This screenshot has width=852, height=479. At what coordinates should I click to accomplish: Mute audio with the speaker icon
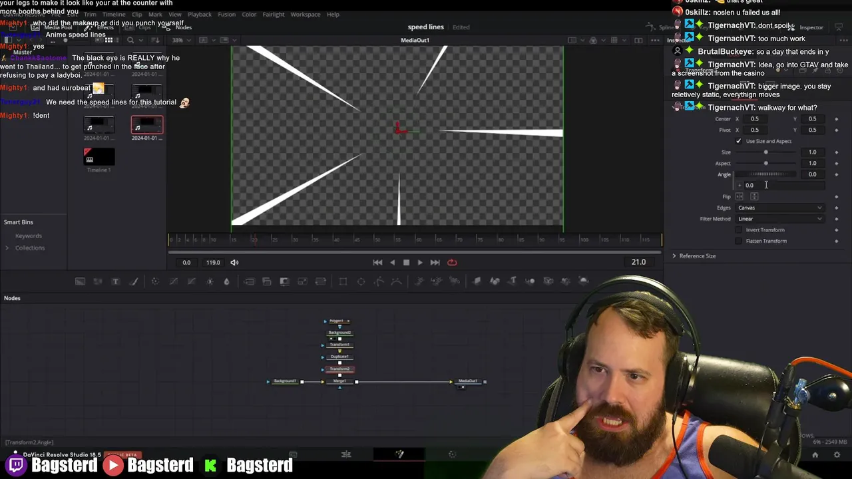coord(234,262)
